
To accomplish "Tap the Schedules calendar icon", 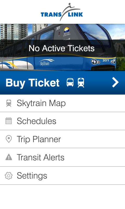I will coord(9,121).
